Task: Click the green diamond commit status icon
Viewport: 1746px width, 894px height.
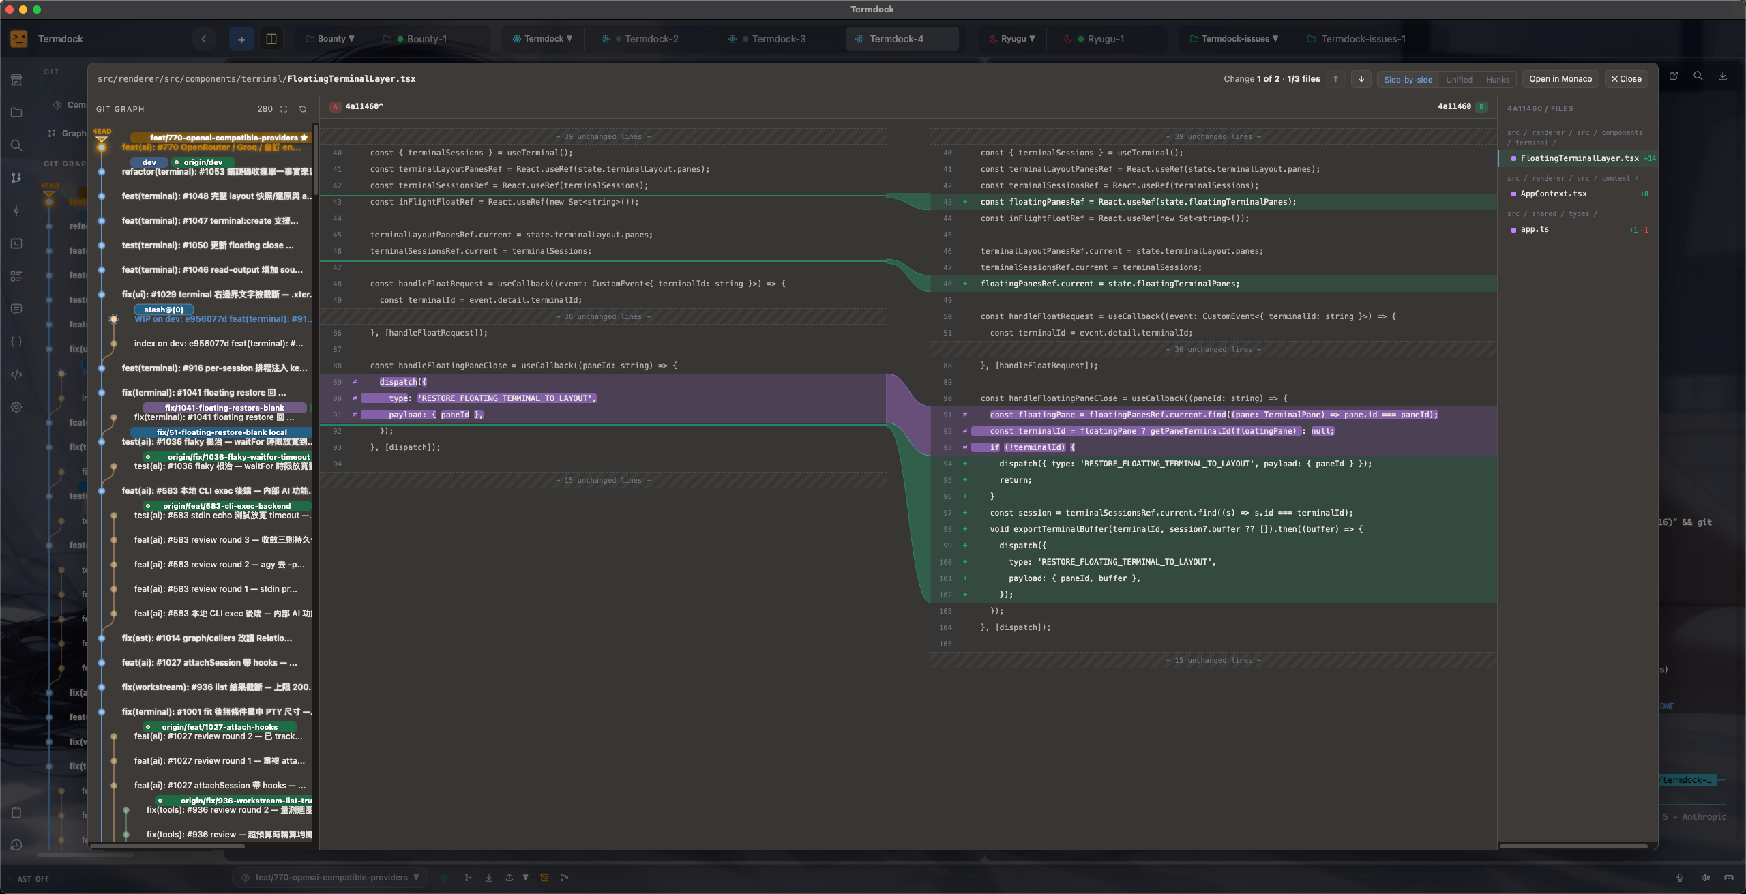Action: pyautogui.click(x=445, y=878)
